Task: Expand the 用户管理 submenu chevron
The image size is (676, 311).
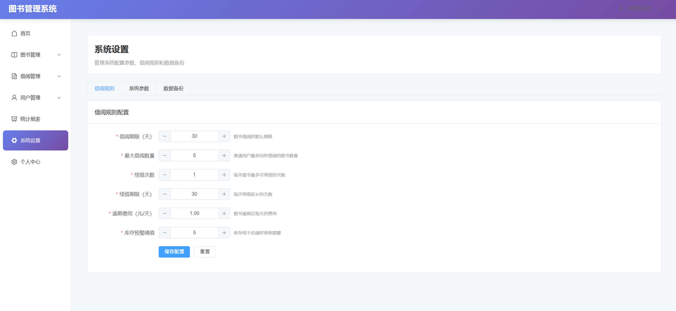Action: click(x=59, y=98)
